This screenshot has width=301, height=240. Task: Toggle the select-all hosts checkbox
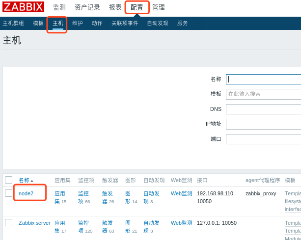[9, 180]
